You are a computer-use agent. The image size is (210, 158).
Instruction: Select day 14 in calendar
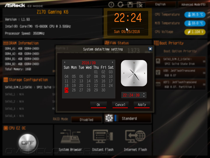pos(89,81)
